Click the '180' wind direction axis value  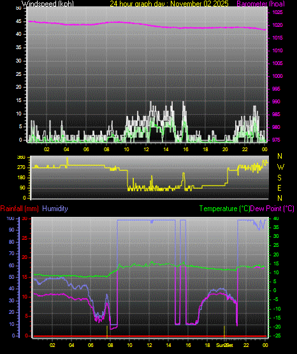click(21, 178)
